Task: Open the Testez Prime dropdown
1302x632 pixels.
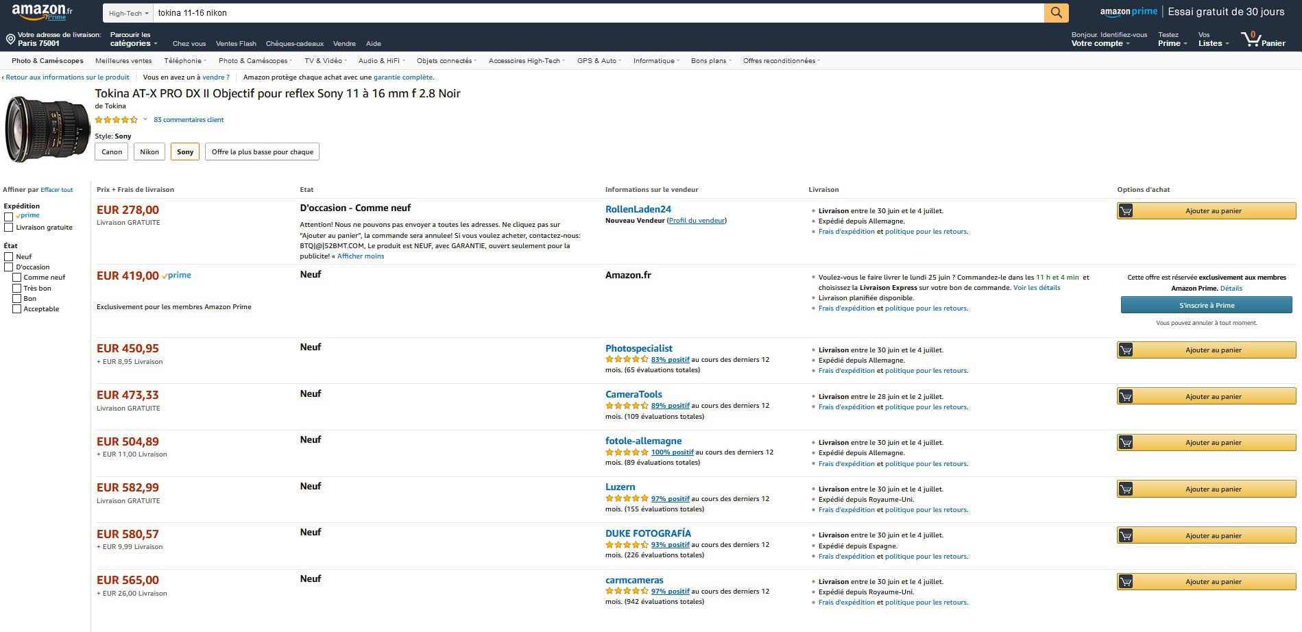Action: click(1172, 39)
